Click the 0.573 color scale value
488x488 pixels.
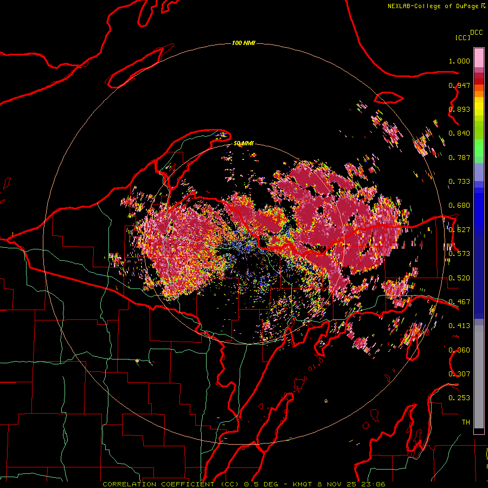[459, 254]
